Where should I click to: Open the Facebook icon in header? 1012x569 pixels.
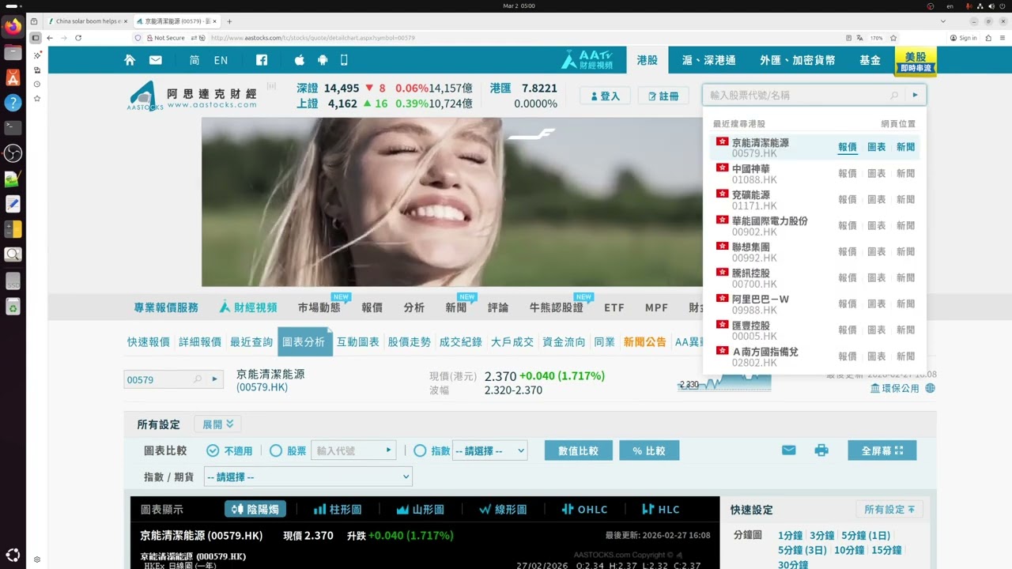point(262,60)
